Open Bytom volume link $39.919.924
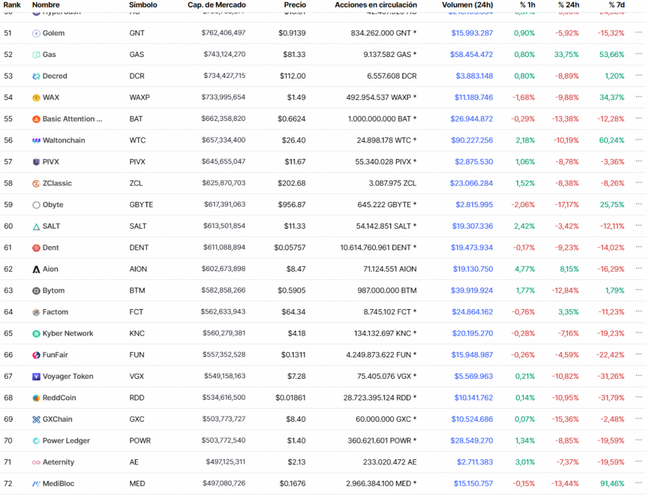Viewport: 649px width, 496px height. click(x=472, y=291)
